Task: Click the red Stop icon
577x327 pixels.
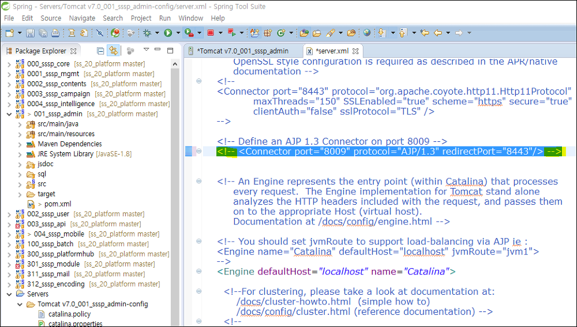Action: coord(211,33)
